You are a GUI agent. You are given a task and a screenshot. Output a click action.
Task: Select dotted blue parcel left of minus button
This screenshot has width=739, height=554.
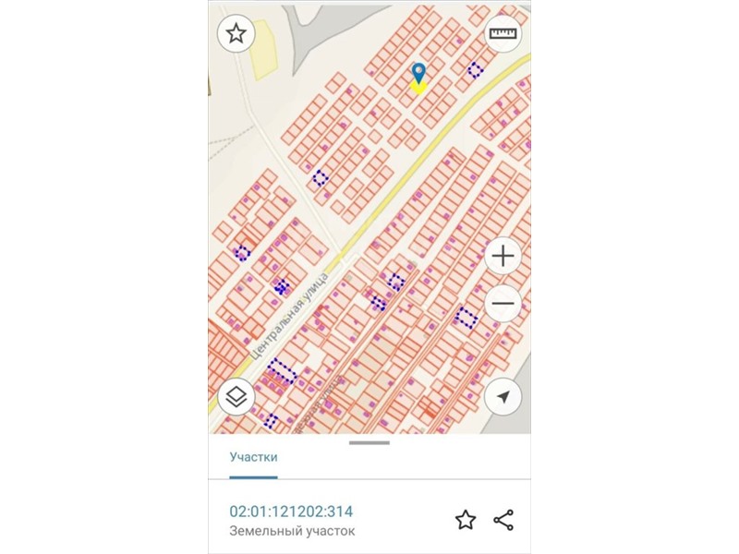pyautogui.click(x=466, y=319)
